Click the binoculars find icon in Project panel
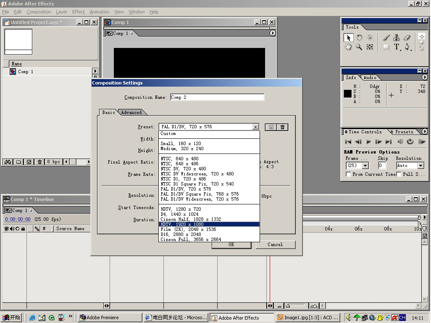 tap(8, 162)
